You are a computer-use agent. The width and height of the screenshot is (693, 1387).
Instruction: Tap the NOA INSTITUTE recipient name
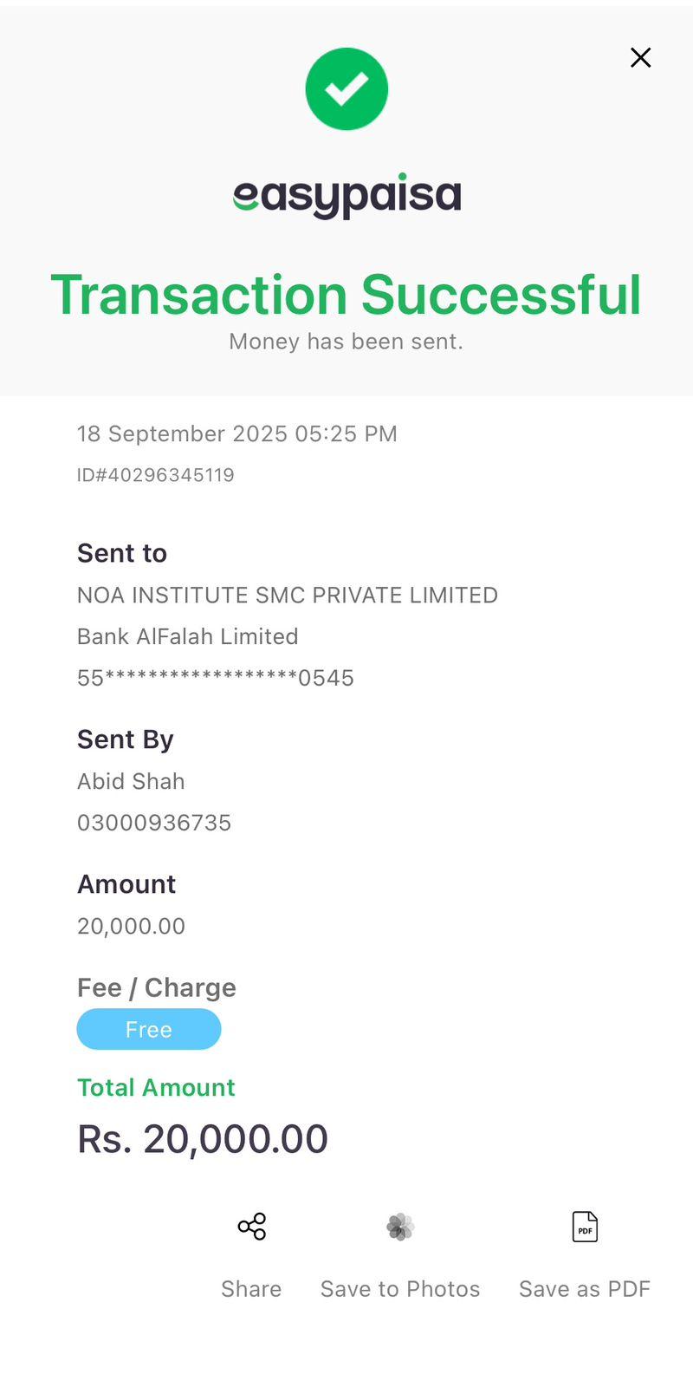click(x=288, y=596)
